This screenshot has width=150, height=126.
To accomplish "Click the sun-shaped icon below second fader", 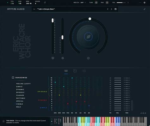I will (x=63, y=58).
